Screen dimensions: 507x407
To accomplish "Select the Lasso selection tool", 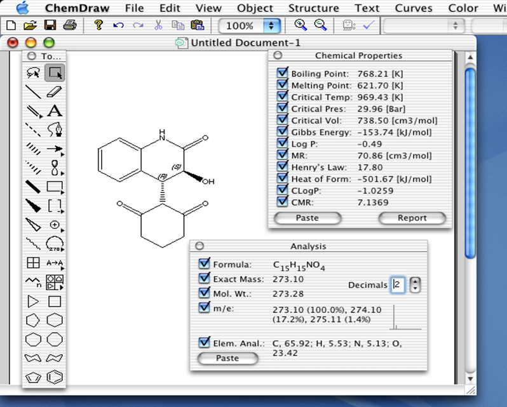I will [x=33, y=72].
